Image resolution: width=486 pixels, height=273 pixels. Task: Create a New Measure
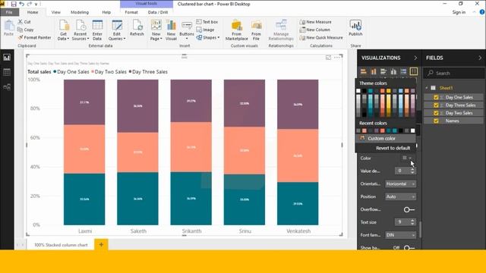click(x=316, y=22)
